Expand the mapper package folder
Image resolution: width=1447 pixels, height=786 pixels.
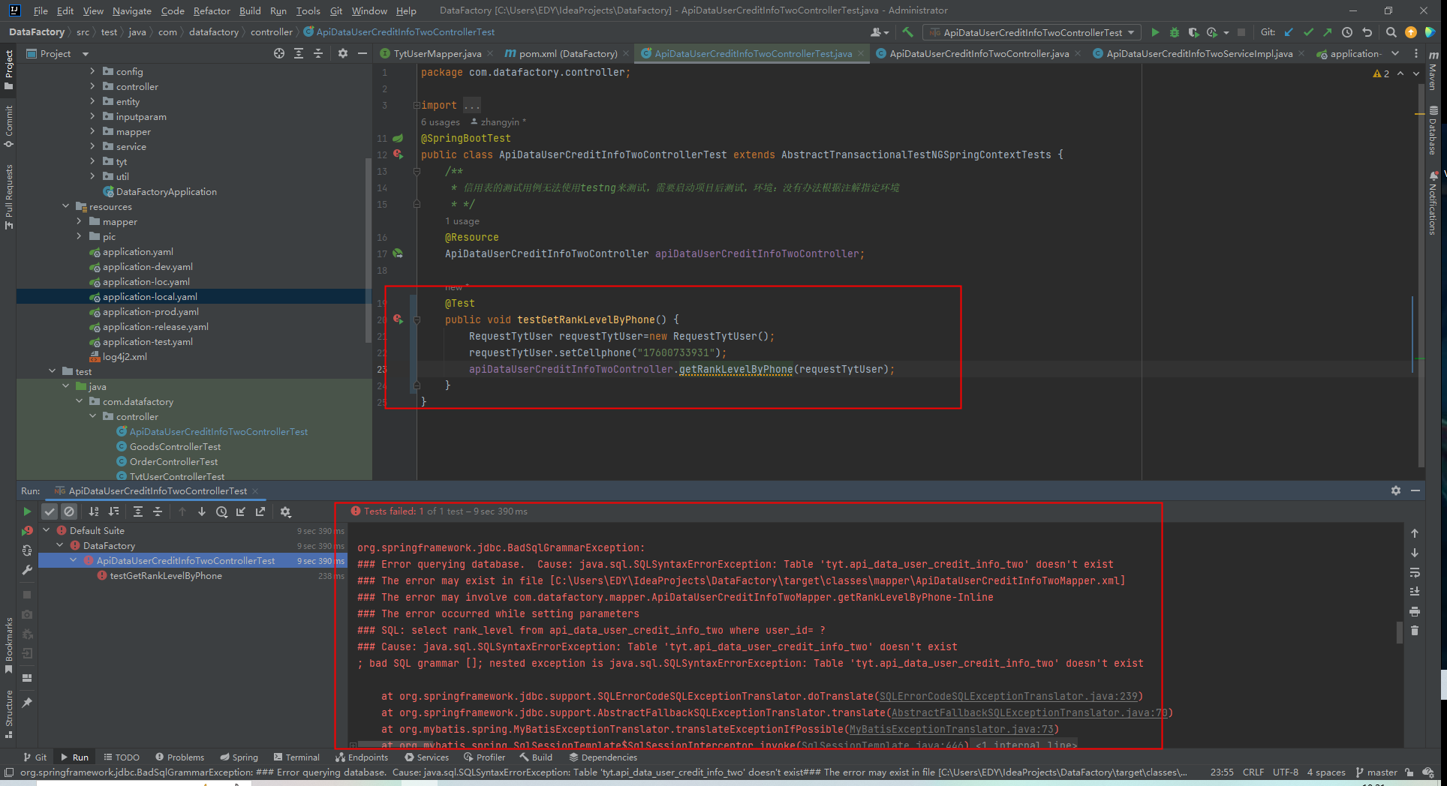coord(93,131)
